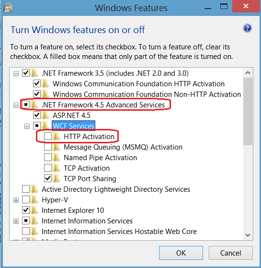
Task: Click the Cancel button
Action: pos(231,253)
